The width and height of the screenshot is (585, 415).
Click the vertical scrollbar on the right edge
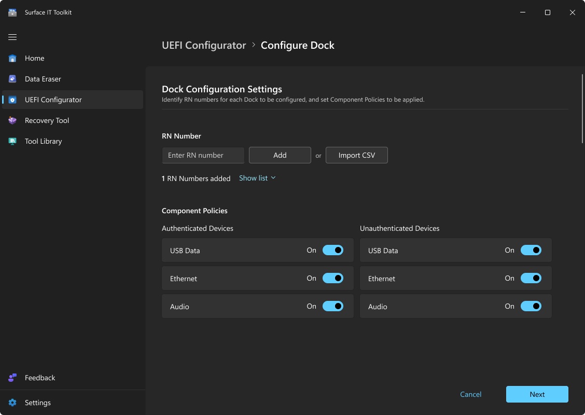582,108
